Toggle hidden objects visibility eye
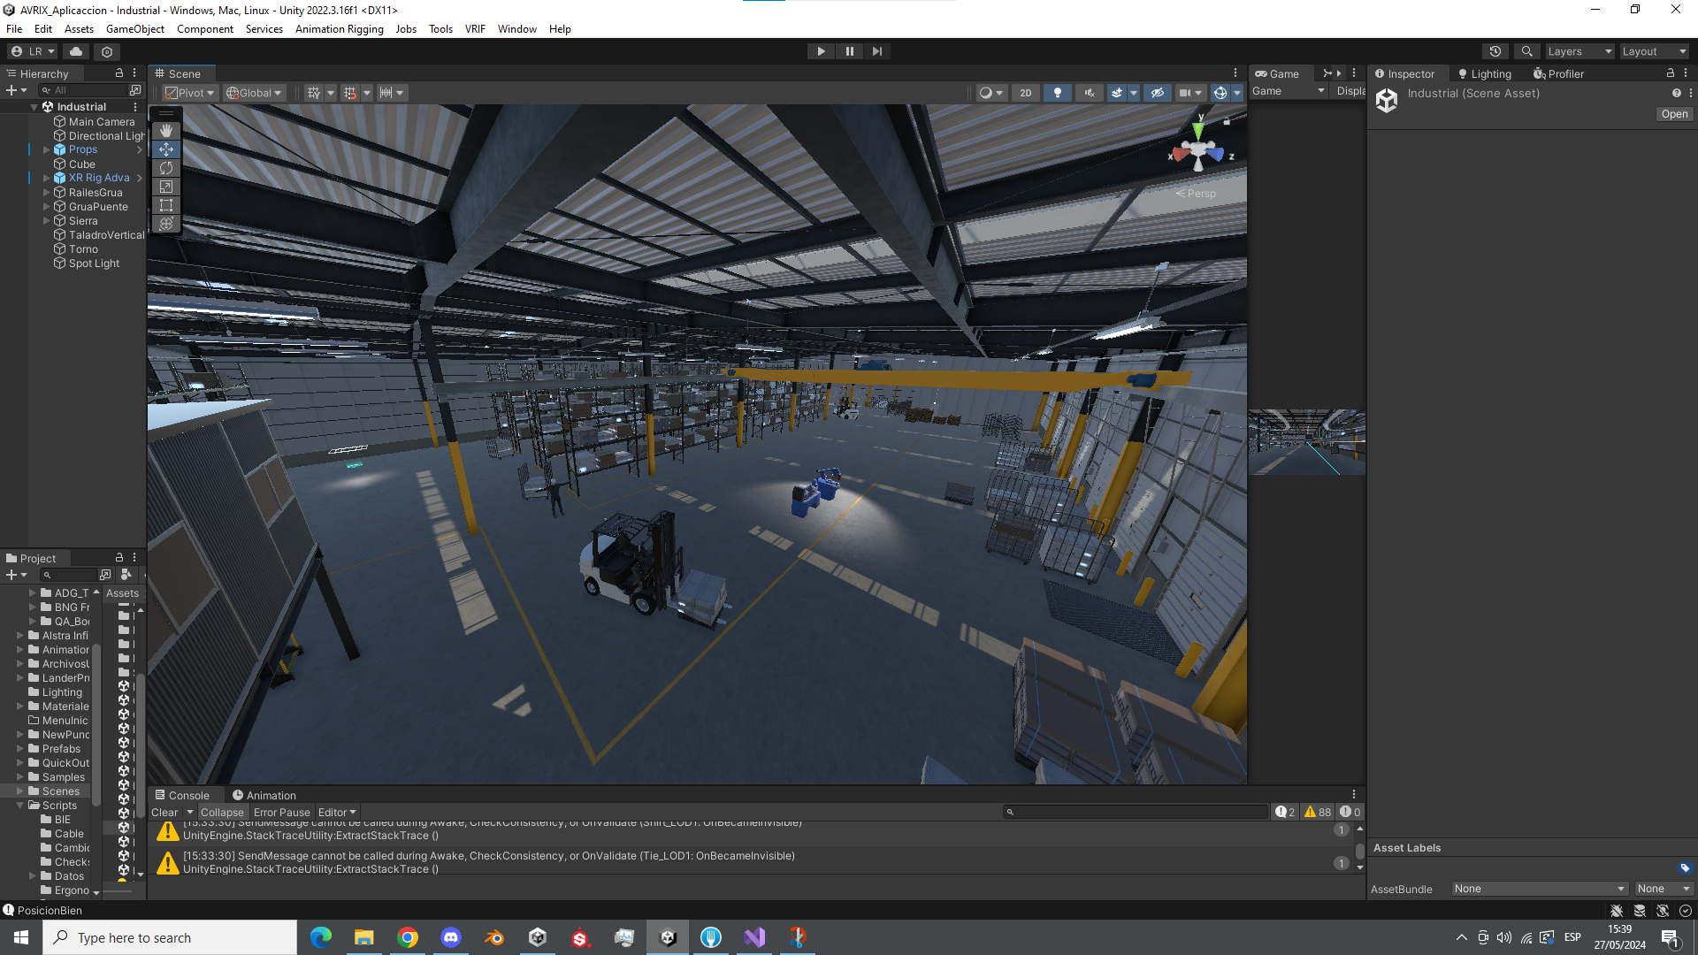Image resolution: width=1698 pixels, height=955 pixels. tap(1157, 93)
